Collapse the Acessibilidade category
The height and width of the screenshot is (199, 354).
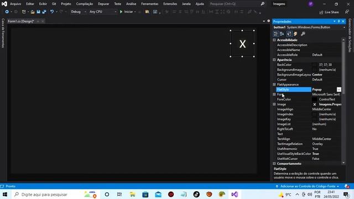274,40
